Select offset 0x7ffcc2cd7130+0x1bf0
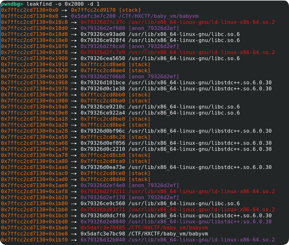 click(x=34, y=240)
